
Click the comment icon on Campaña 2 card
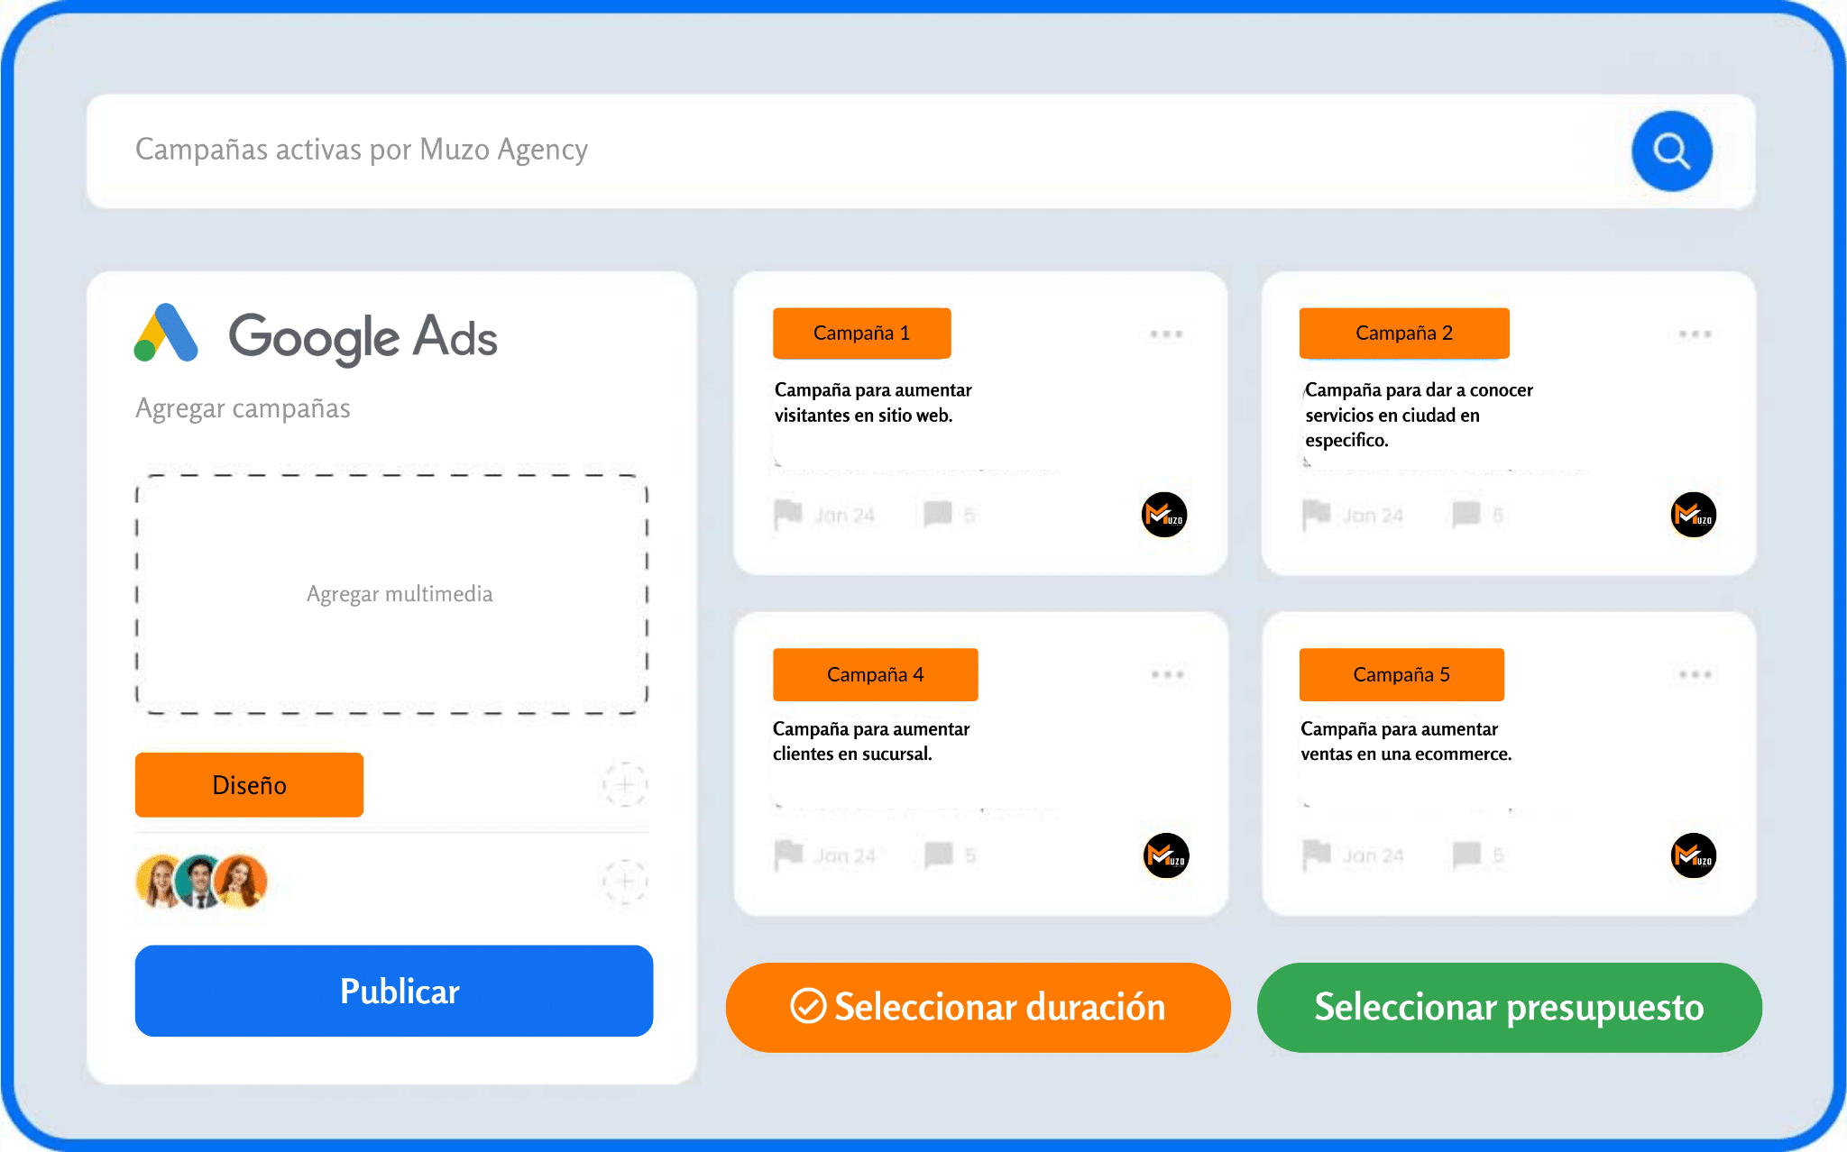point(1466,515)
